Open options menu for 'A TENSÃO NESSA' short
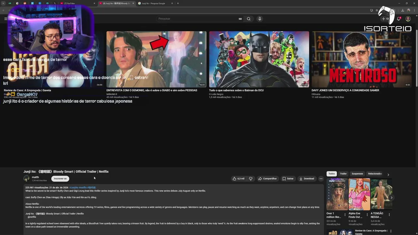Screen dimensions: 418x235 [x=389, y=215]
